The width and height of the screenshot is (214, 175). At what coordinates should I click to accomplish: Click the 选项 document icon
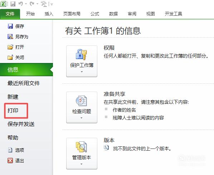[x=10, y=150]
